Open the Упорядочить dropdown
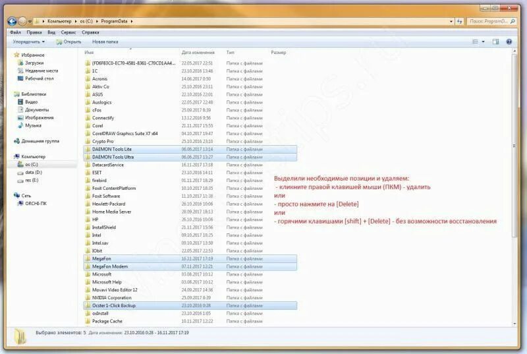 click(28, 42)
